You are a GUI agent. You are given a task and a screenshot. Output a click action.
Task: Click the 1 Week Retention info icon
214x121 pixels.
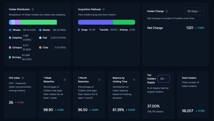pos(65,80)
